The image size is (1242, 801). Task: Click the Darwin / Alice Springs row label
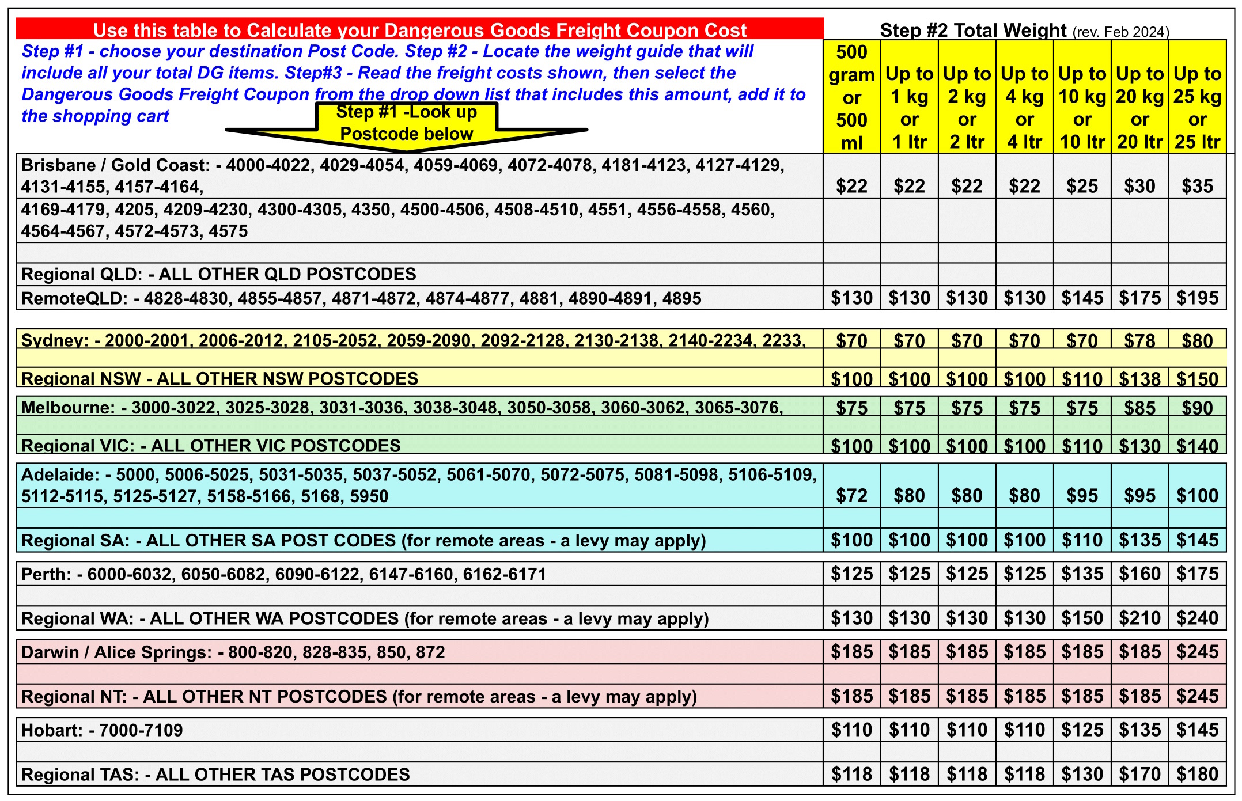click(233, 652)
